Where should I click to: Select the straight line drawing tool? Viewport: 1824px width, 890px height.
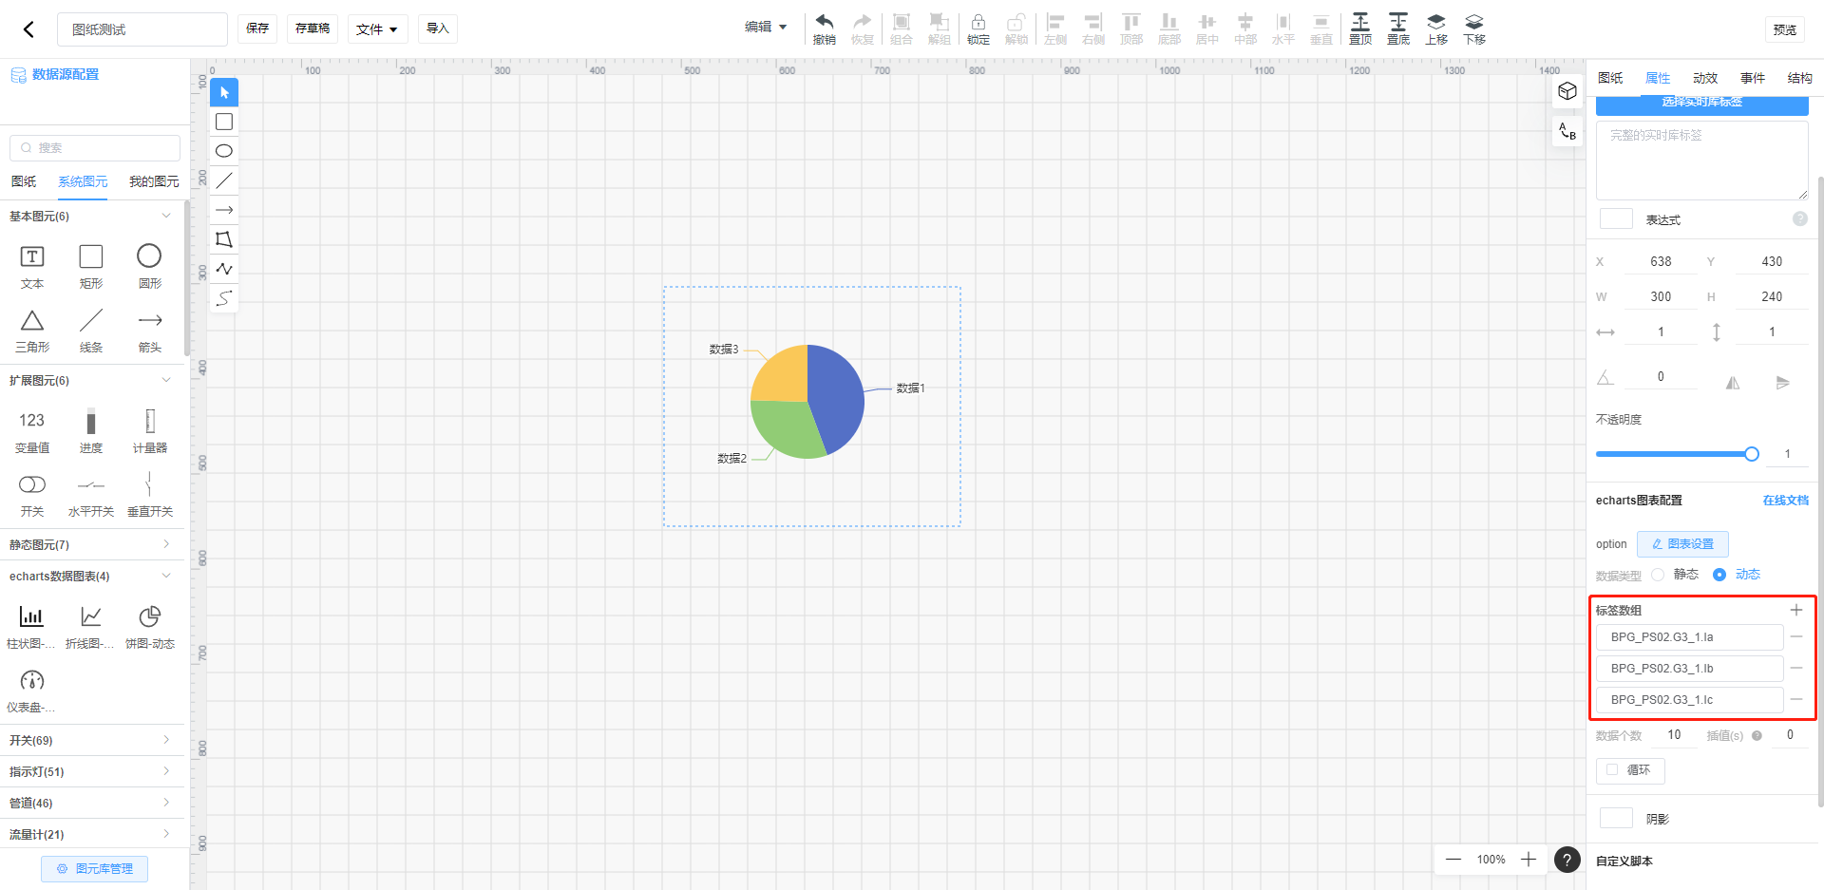point(224,180)
